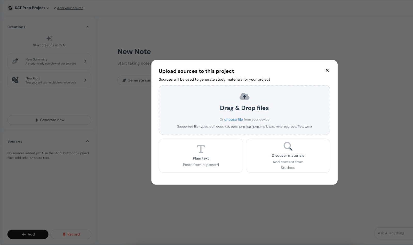Click the choose file link
The image size is (413, 245).
click(x=233, y=119)
